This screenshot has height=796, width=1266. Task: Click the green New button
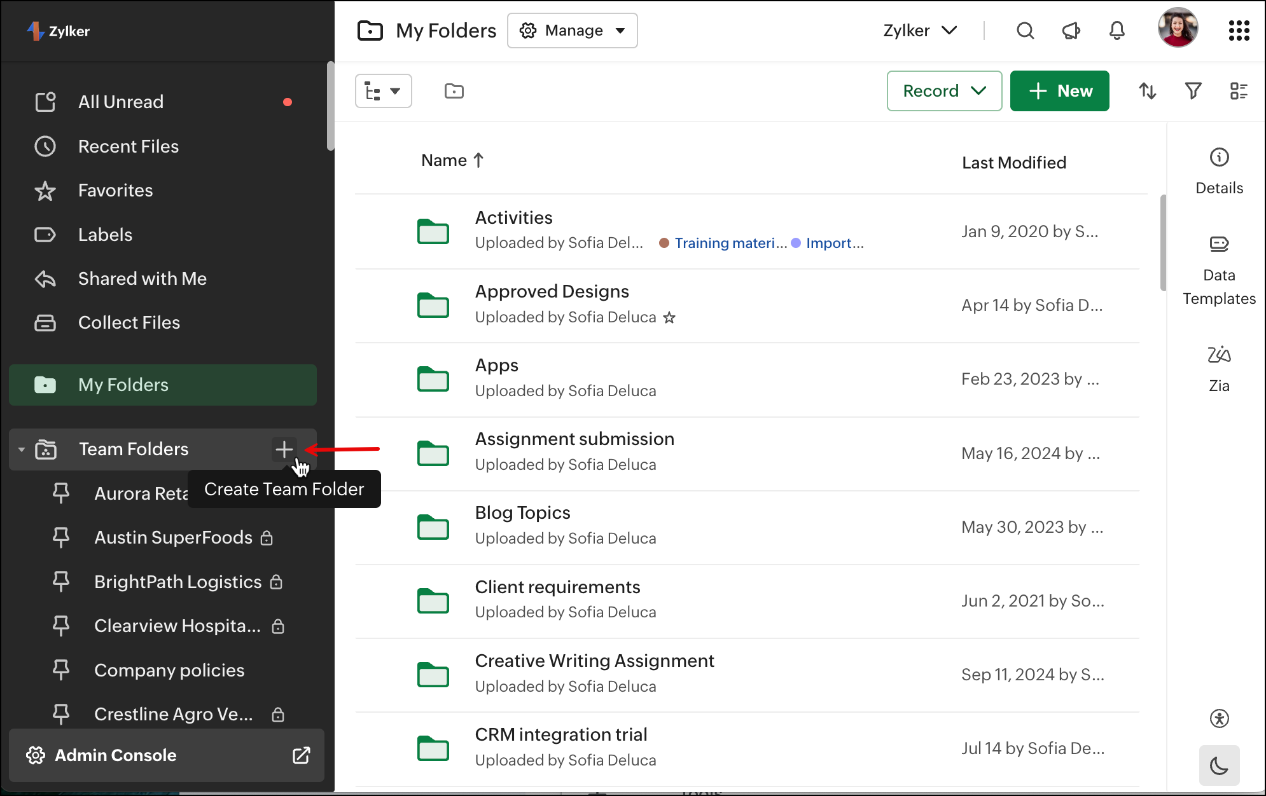(1059, 91)
